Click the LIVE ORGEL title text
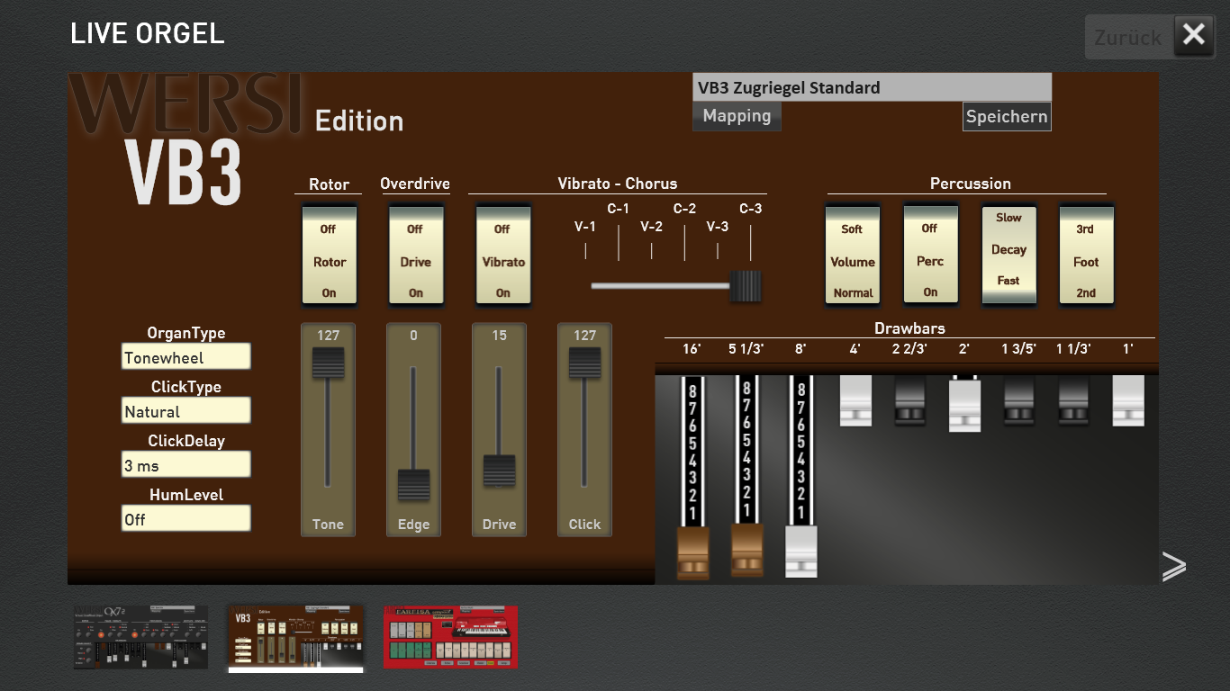Viewport: 1230px width, 691px height. (148, 33)
